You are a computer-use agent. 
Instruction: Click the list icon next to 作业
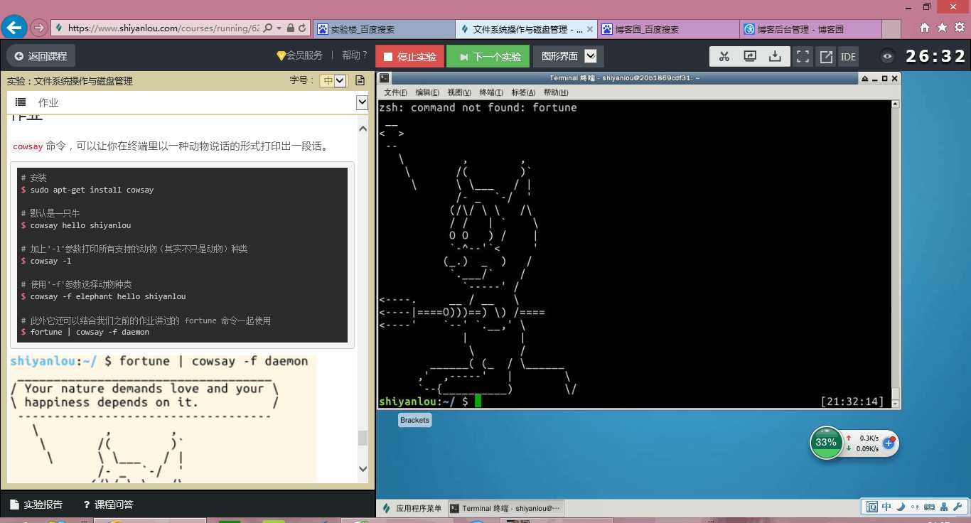click(21, 102)
